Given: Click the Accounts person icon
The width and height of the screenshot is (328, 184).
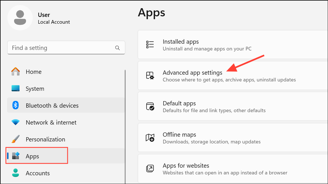Looking at the screenshot, I should (16, 173).
